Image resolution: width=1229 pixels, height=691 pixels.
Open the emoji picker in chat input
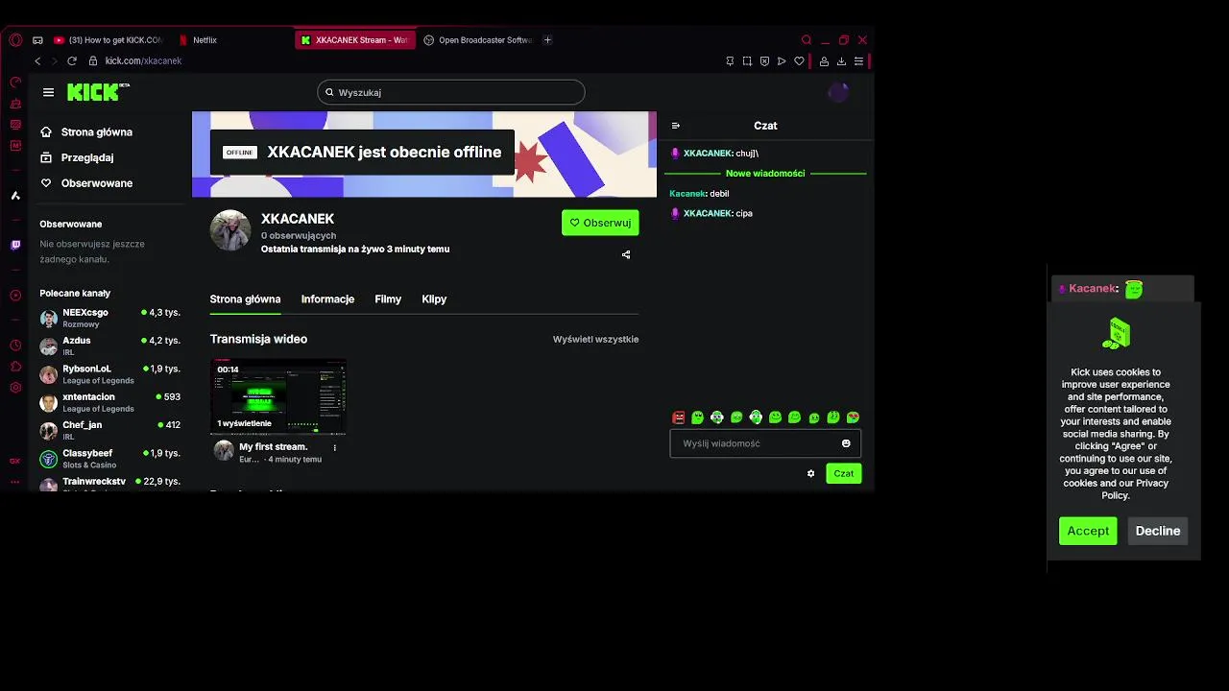[846, 443]
